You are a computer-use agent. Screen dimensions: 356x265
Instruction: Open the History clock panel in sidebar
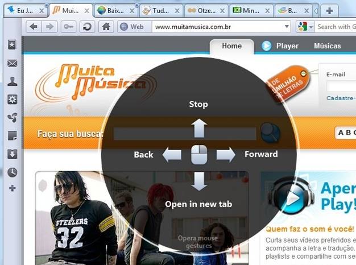click(x=13, y=172)
